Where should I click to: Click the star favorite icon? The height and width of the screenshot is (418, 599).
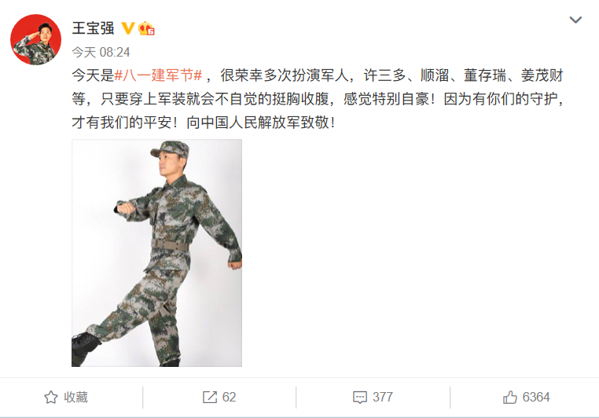point(51,398)
